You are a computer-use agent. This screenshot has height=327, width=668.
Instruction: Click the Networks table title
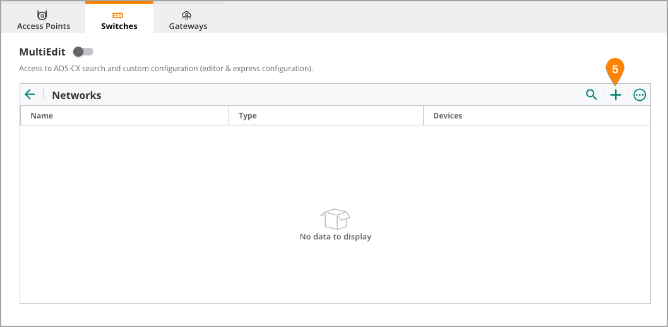pyautogui.click(x=76, y=95)
